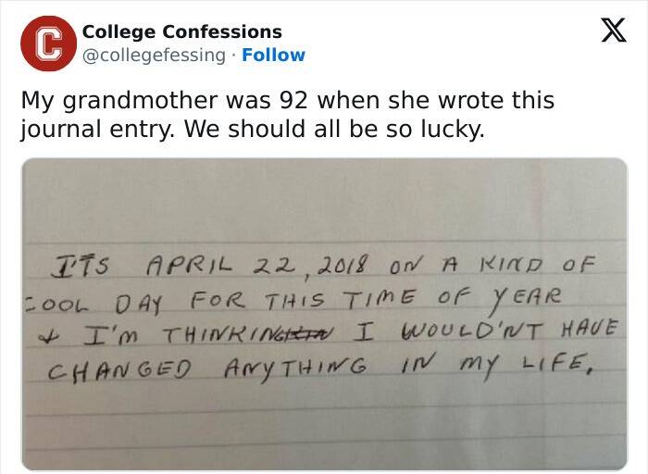Click the College Confessions profile avatar
Screen dimensions: 648x474
point(48,44)
